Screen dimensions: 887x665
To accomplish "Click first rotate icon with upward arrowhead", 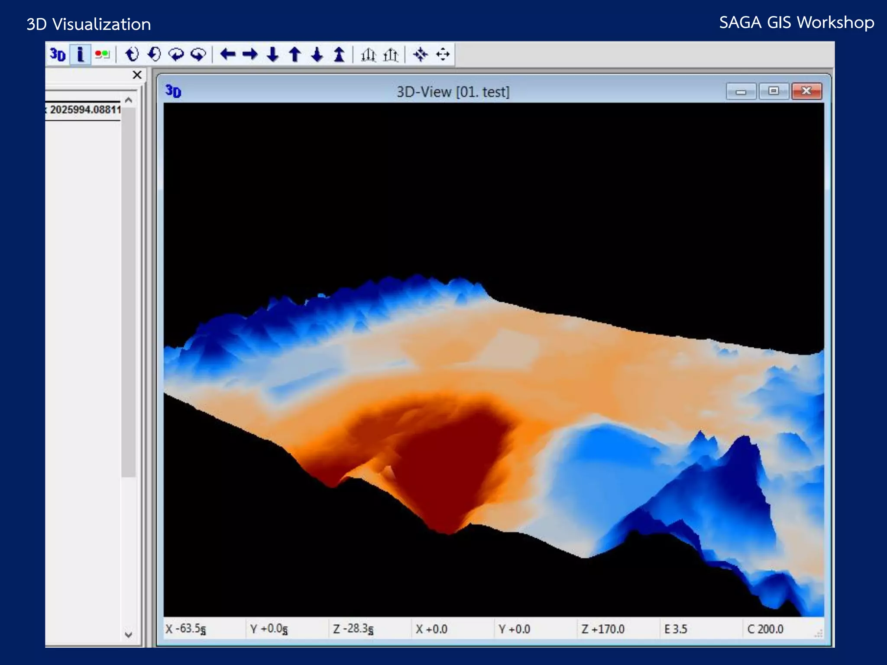I will (132, 55).
